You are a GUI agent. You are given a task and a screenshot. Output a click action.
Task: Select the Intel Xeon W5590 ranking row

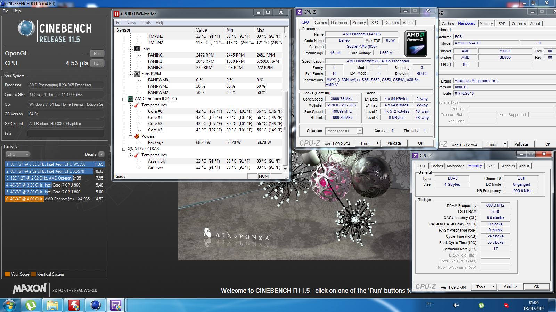point(55,164)
